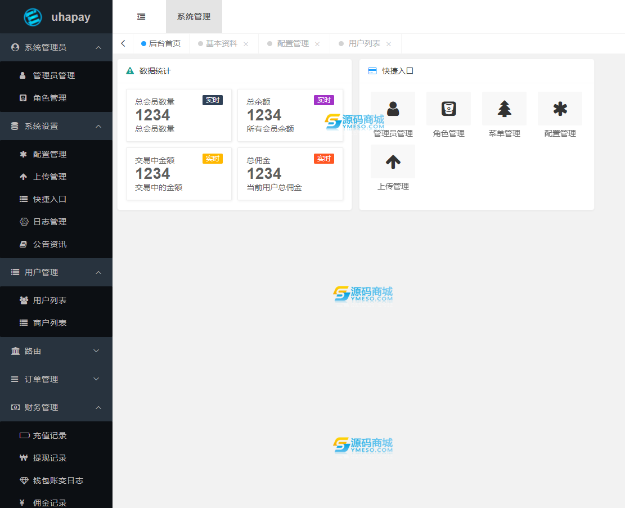This screenshot has width=625, height=508.
Task: Open the 菜单管理 tree icon shortcut
Action: (x=504, y=109)
